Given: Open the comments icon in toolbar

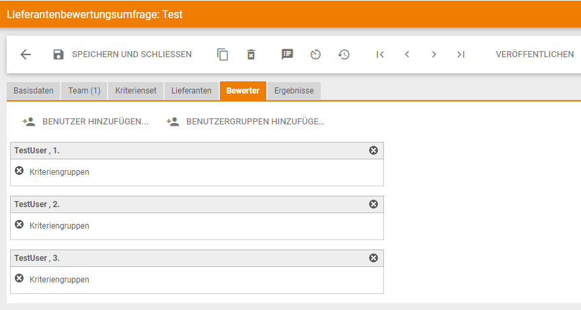Looking at the screenshot, I should pos(287,54).
